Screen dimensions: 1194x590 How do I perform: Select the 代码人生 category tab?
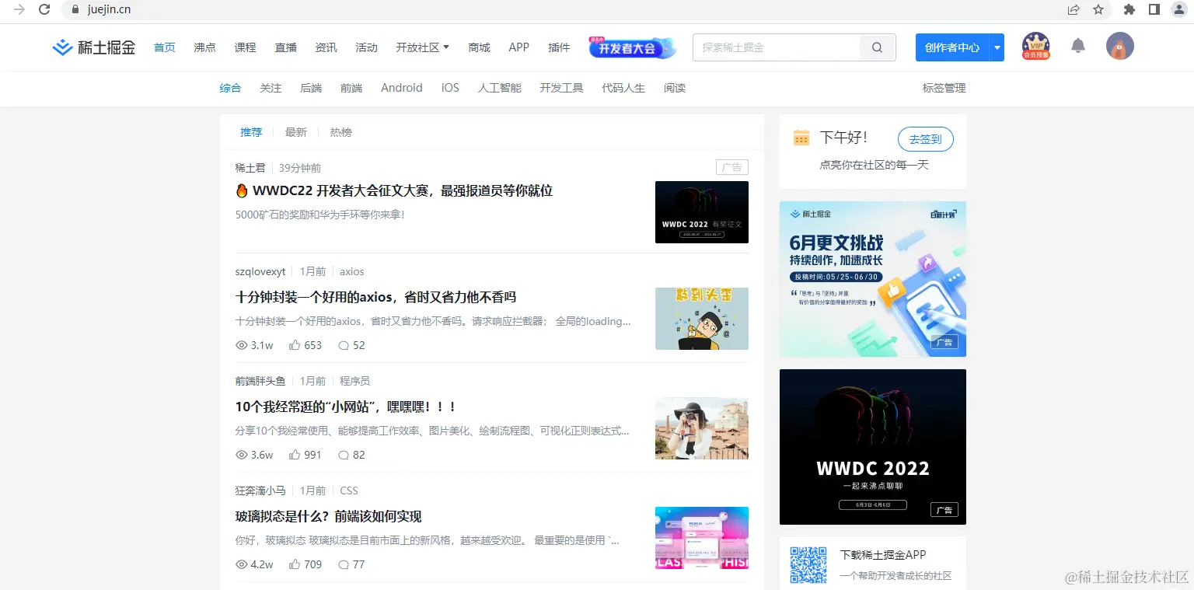(x=623, y=88)
